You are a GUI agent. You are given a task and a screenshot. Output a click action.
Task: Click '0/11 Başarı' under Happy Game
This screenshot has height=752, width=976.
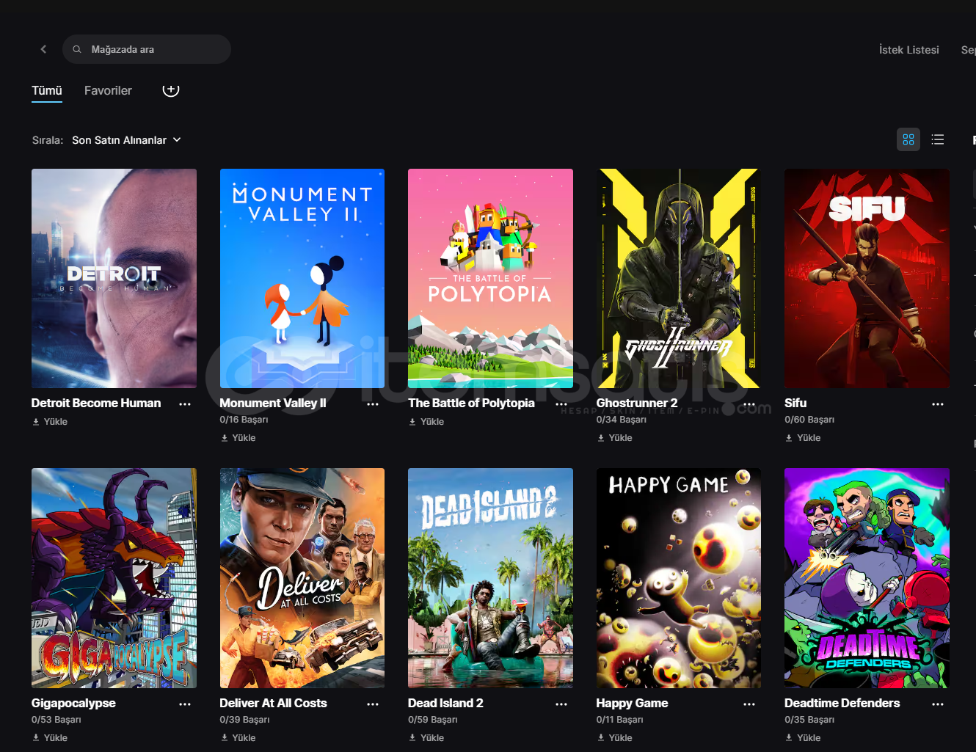tap(620, 720)
